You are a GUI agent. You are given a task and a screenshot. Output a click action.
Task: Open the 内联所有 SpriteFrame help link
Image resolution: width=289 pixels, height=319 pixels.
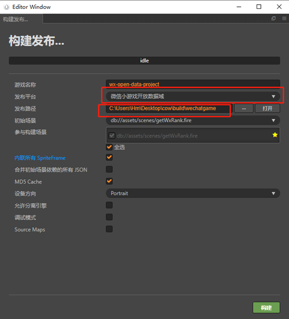pos(40,158)
